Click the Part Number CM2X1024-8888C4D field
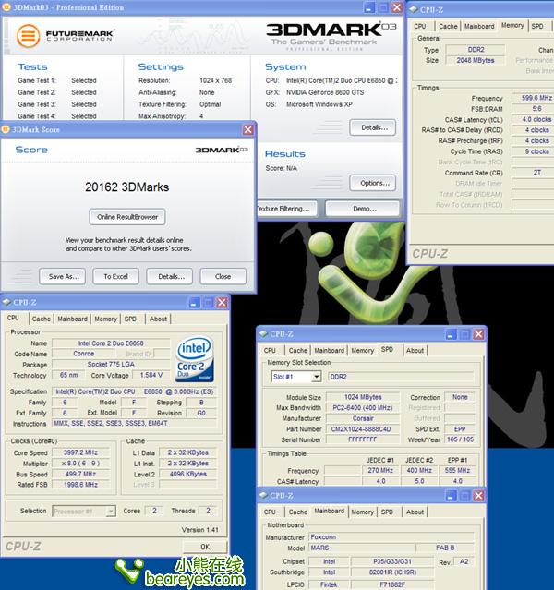 (x=361, y=429)
